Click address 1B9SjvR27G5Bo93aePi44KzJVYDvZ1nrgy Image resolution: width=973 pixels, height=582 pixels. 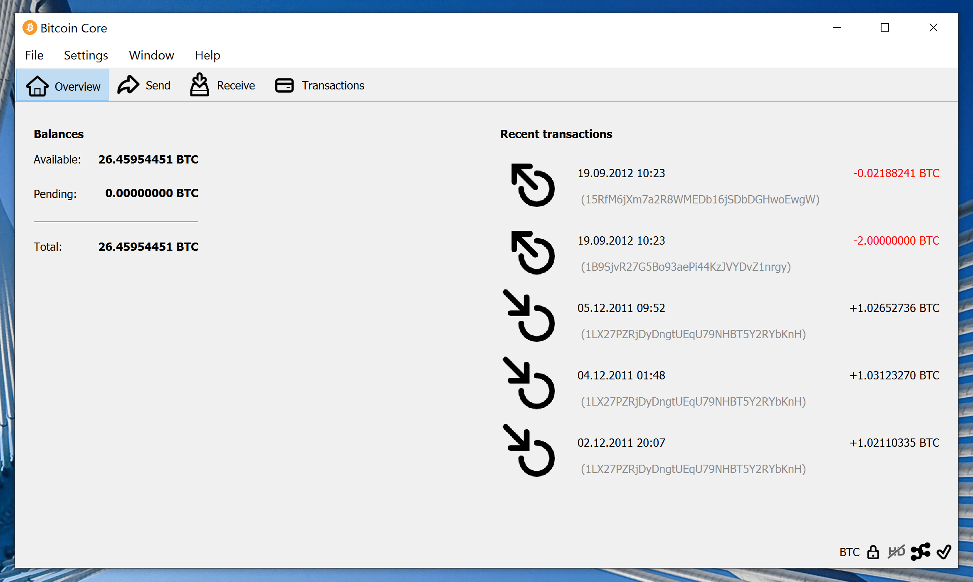686,267
